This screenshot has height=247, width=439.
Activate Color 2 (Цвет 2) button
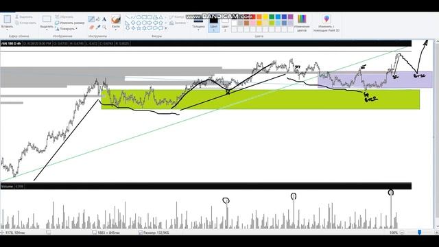[225, 24]
